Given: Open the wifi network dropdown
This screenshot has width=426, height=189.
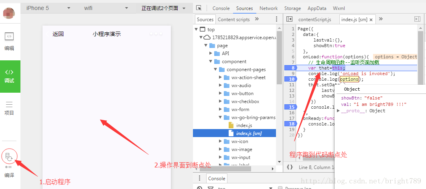Looking at the screenshot, I should click(106, 8).
